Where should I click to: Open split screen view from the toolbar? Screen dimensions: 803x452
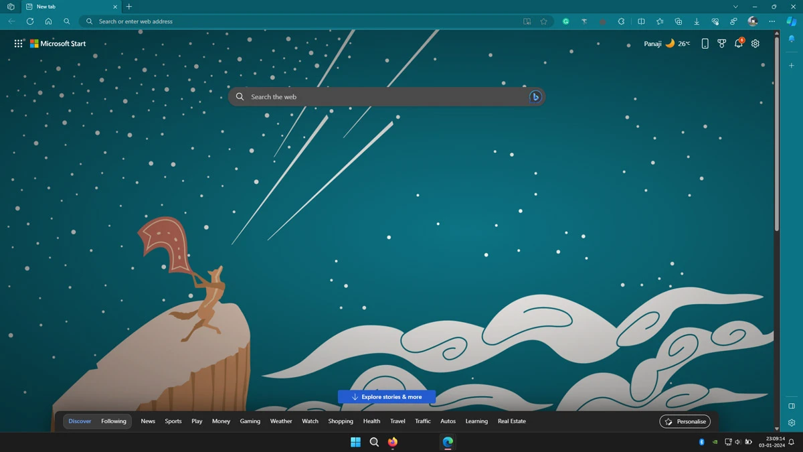tap(641, 21)
